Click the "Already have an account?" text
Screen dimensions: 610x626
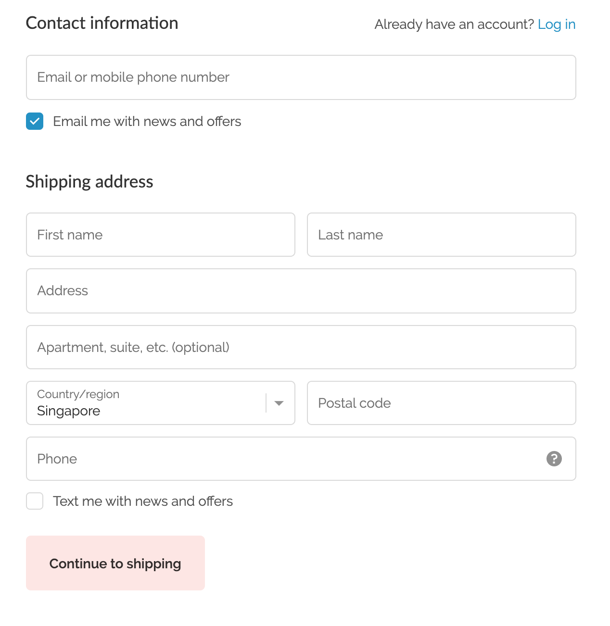454,24
